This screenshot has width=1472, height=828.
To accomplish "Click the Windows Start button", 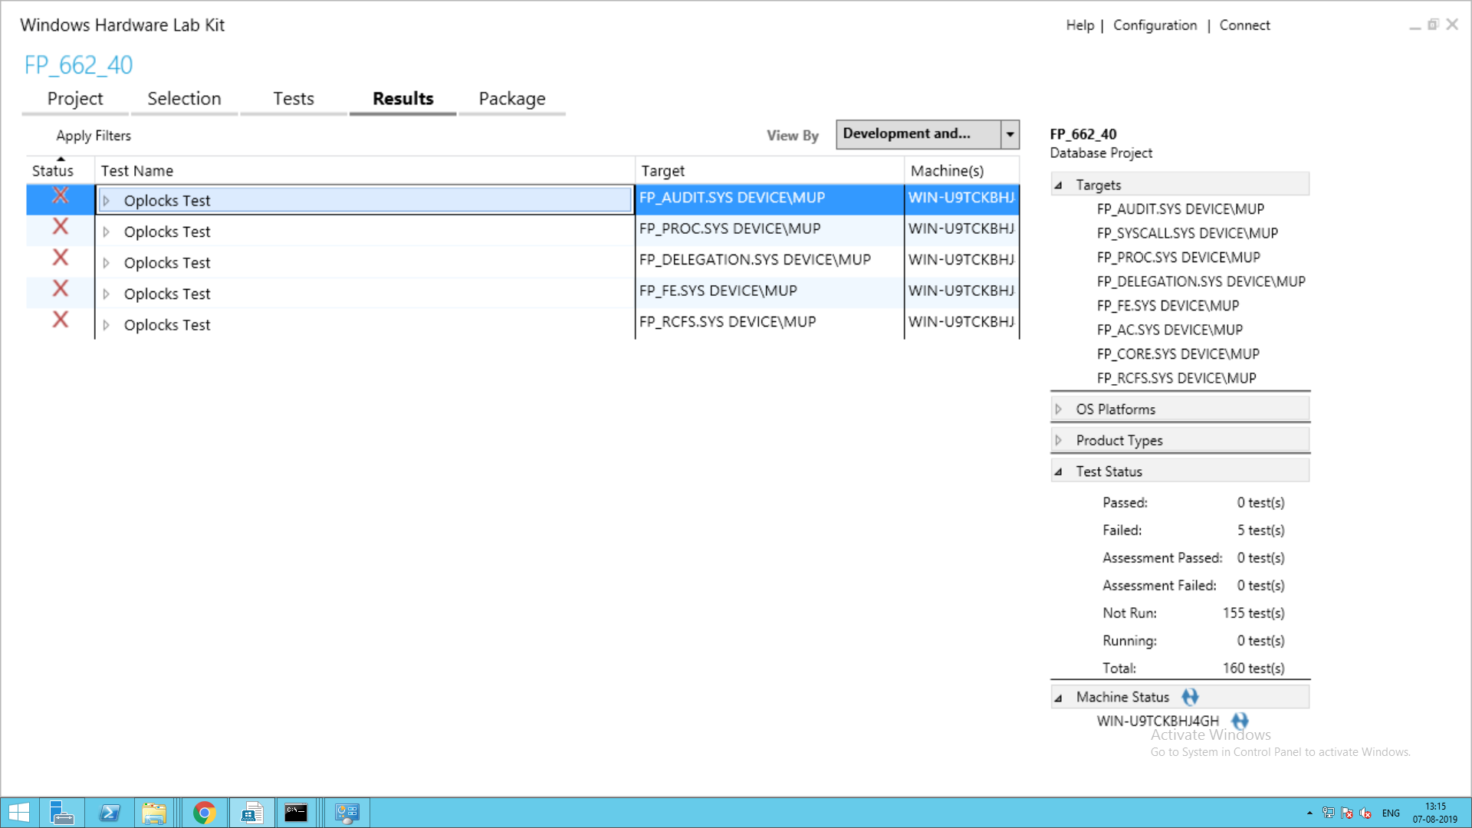I will [x=19, y=813].
